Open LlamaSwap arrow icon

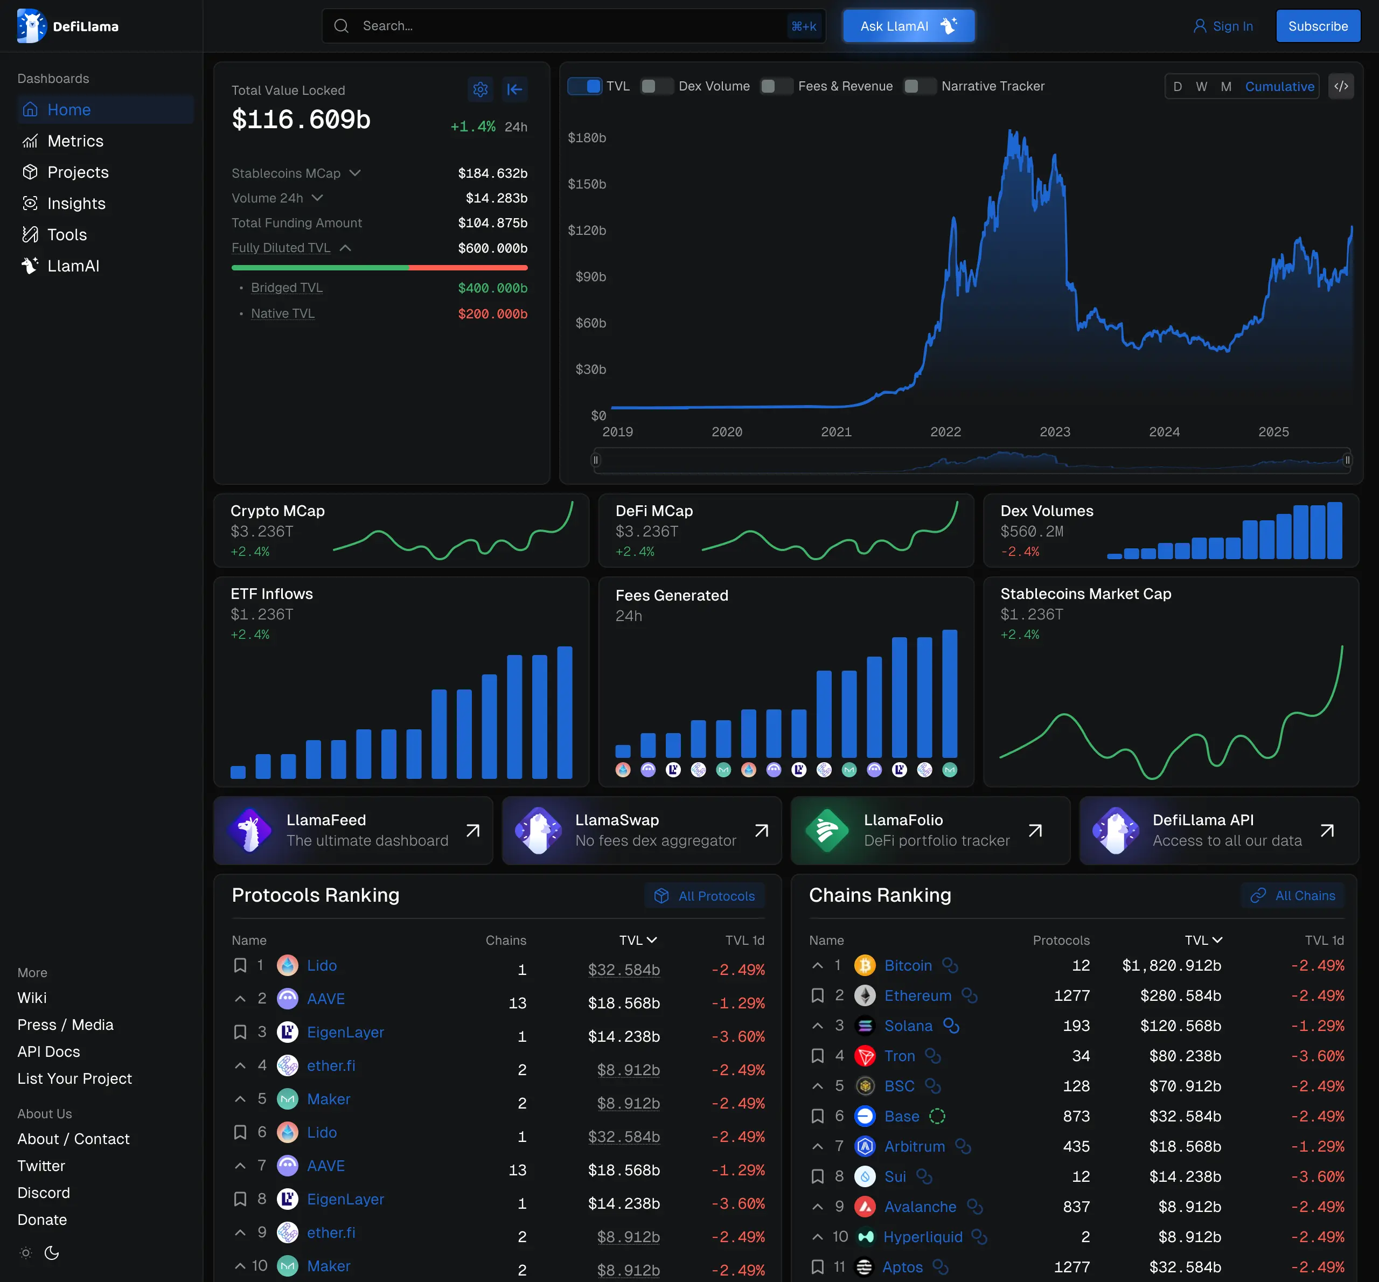point(762,831)
